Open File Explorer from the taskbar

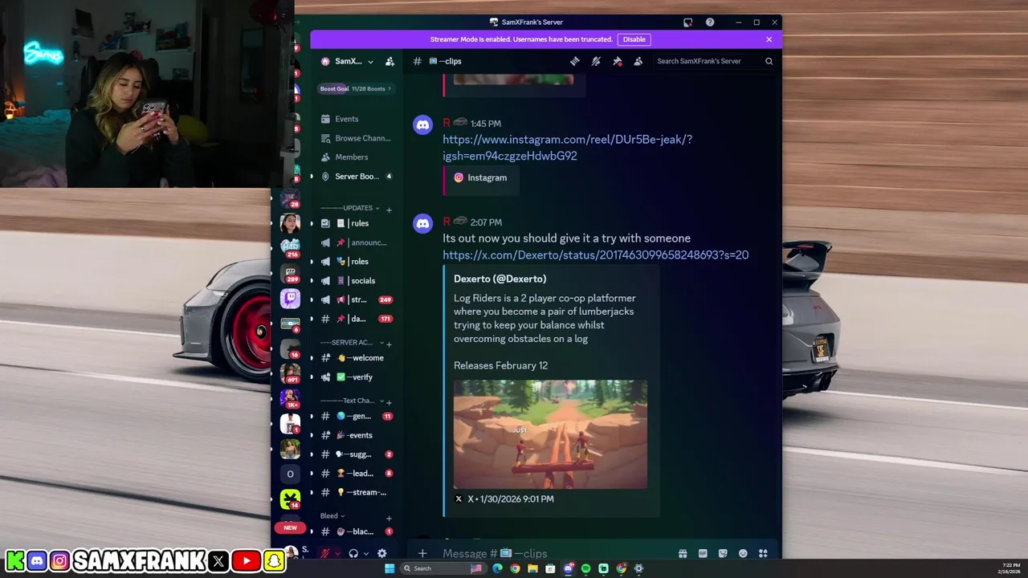click(x=532, y=568)
